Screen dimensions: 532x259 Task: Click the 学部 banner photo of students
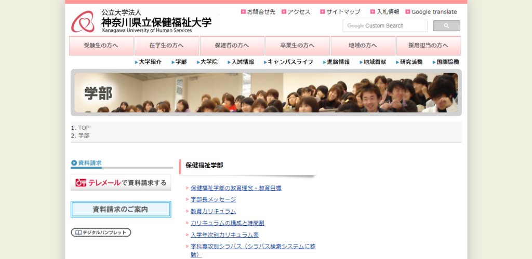coord(266,92)
